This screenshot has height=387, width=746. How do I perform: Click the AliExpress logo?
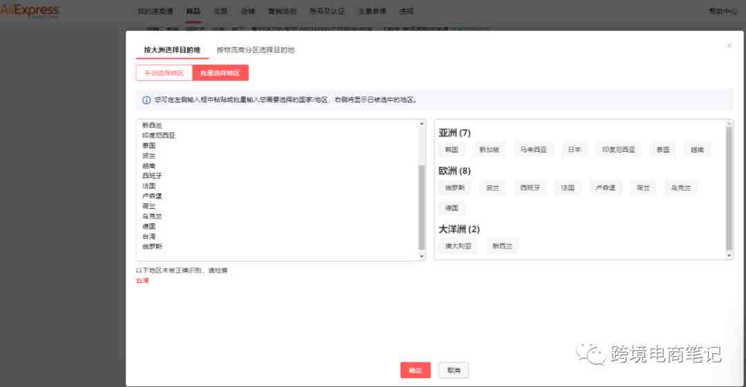point(30,10)
